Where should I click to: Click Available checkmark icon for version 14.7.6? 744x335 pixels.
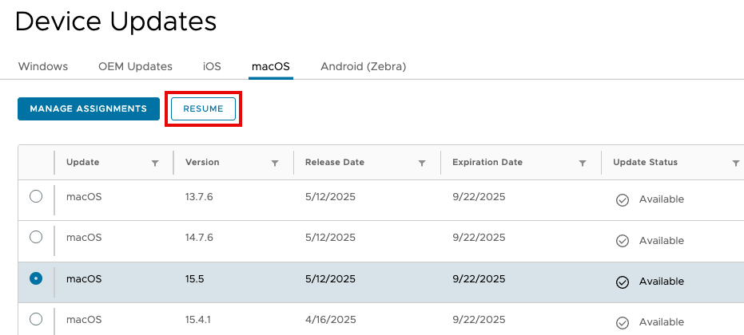623,241
